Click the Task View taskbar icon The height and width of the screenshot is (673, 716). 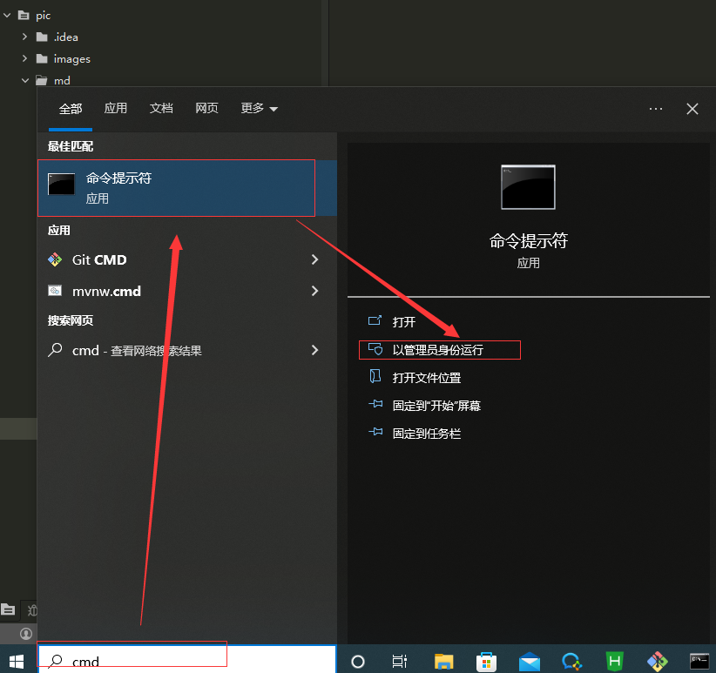pos(400,661)
